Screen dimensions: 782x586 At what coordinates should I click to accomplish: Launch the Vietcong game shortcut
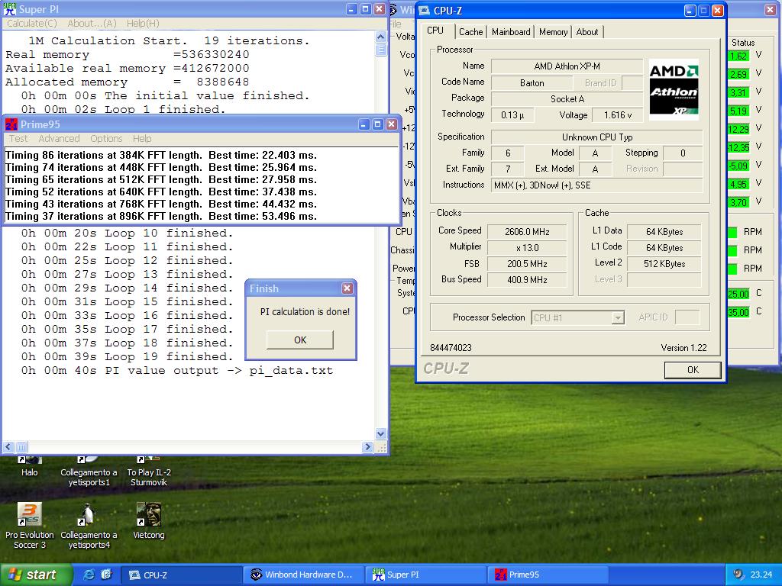[149, 520]
